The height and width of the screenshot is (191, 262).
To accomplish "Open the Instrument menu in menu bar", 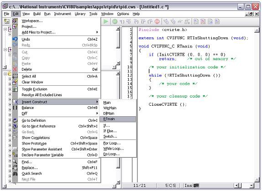I will (x=63, y=14).
